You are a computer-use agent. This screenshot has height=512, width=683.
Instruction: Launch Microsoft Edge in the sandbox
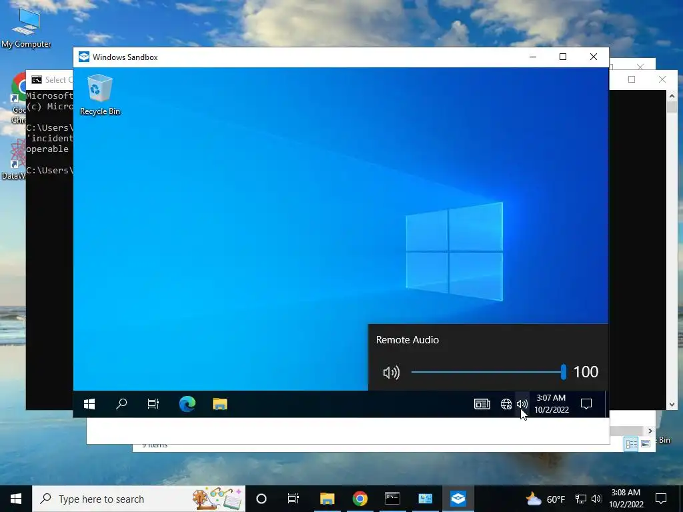[187, 404]
